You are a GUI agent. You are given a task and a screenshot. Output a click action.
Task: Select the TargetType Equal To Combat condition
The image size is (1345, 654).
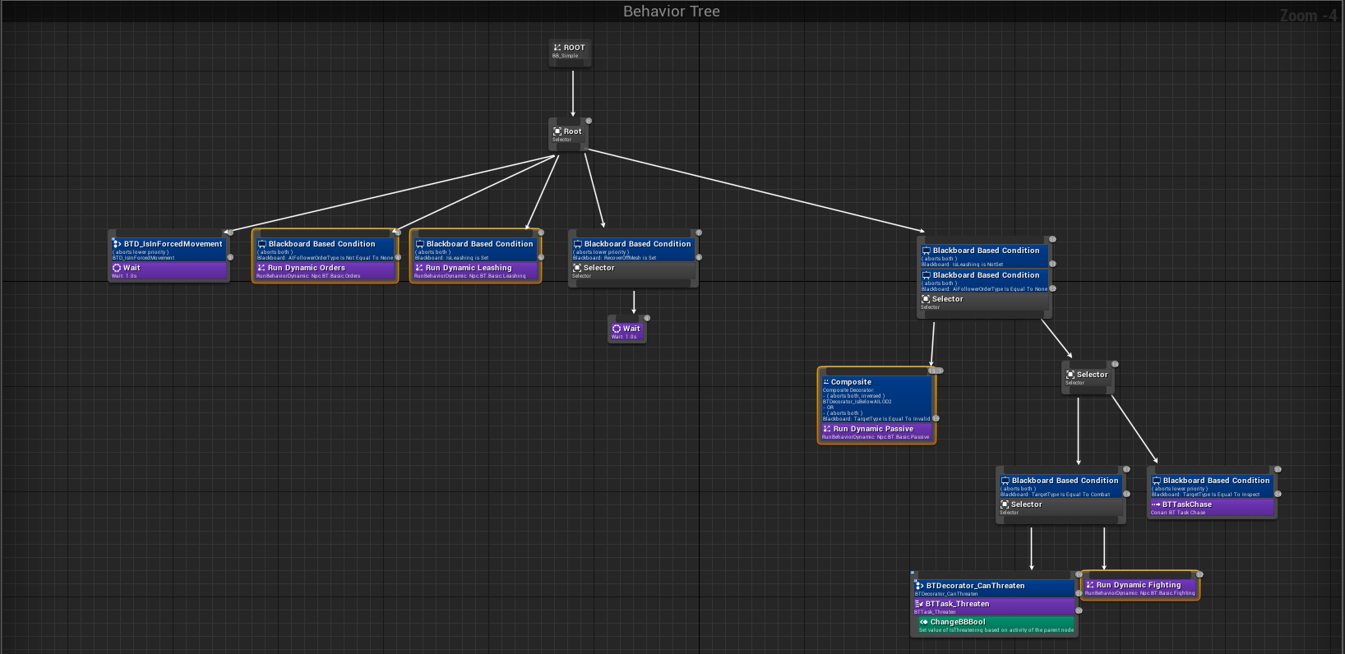pos(1060,486)
